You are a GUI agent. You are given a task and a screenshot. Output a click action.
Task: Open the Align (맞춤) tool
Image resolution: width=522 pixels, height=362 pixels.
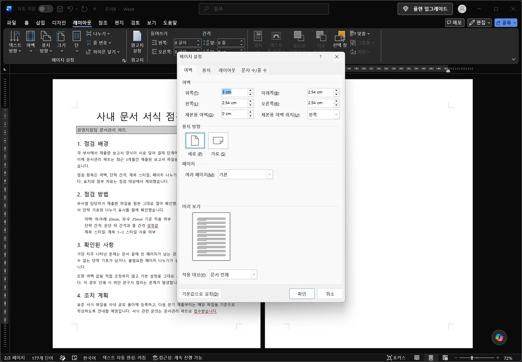click(x=360, y=34)
